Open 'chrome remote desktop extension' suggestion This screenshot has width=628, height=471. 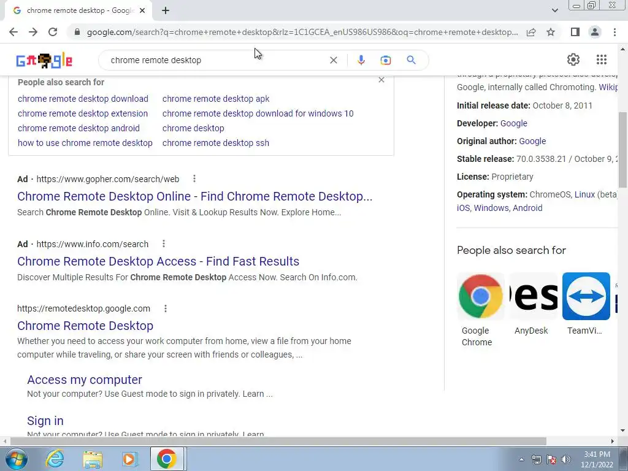point(83,113)
